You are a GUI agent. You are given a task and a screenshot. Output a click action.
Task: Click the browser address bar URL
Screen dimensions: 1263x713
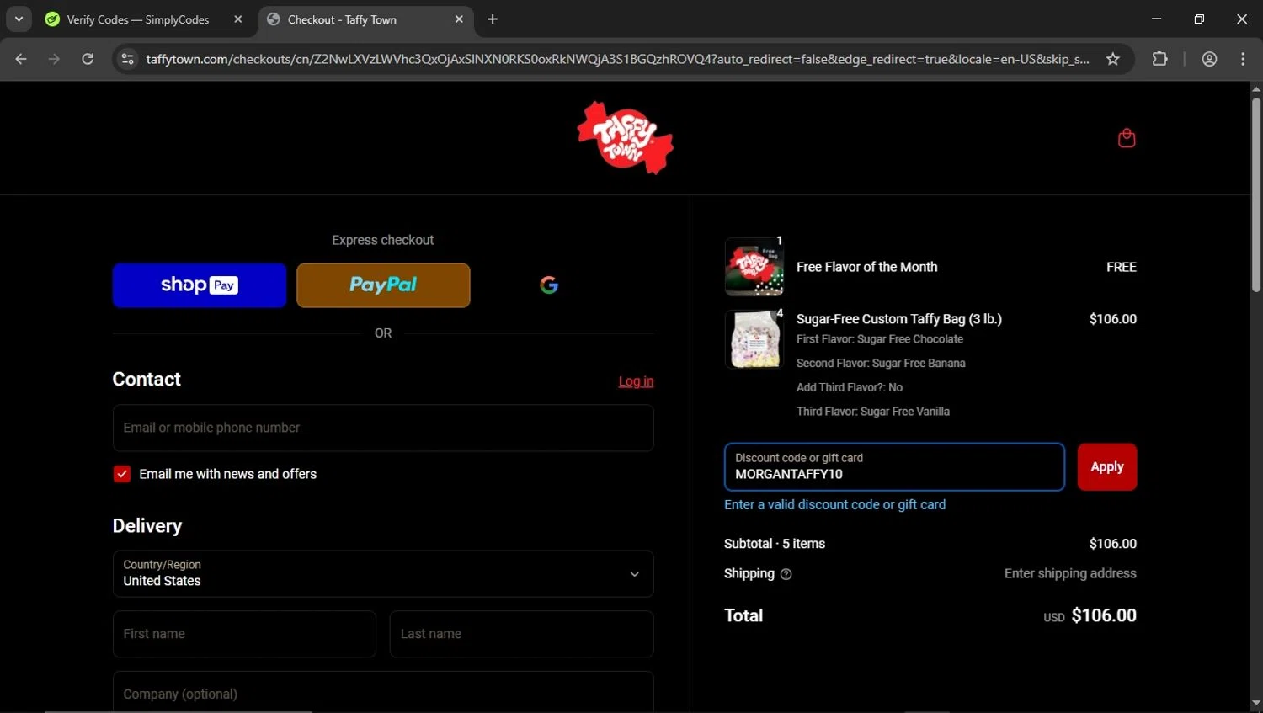(617, 59)
